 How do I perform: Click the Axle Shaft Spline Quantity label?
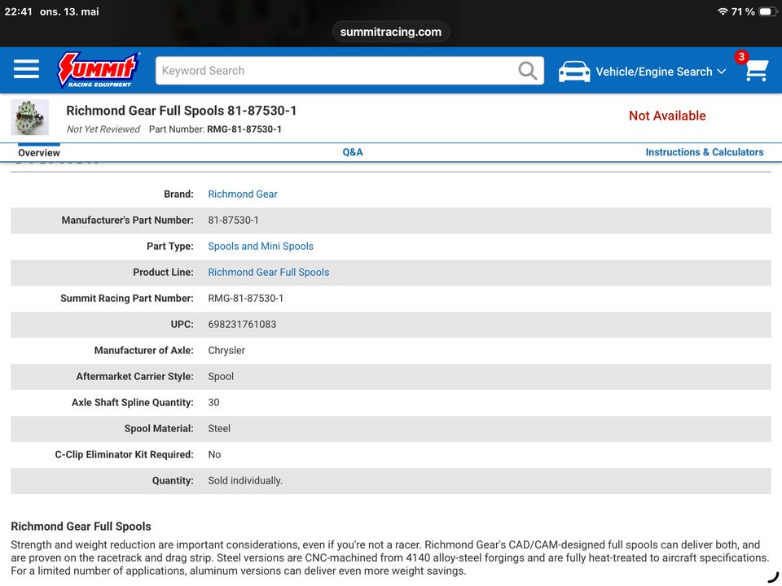pyautogui.click(x=132, y=402)
